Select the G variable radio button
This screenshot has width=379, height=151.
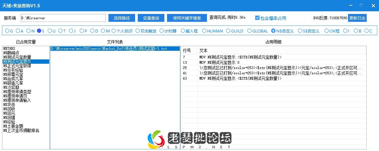pos(7,31)
